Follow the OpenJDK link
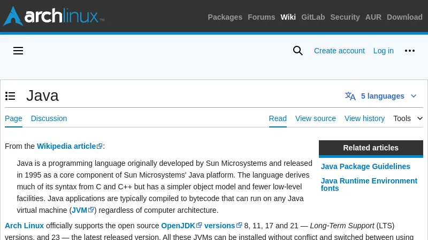The width and height of the screenshot is (428, 240). click(x=178, y=226)
